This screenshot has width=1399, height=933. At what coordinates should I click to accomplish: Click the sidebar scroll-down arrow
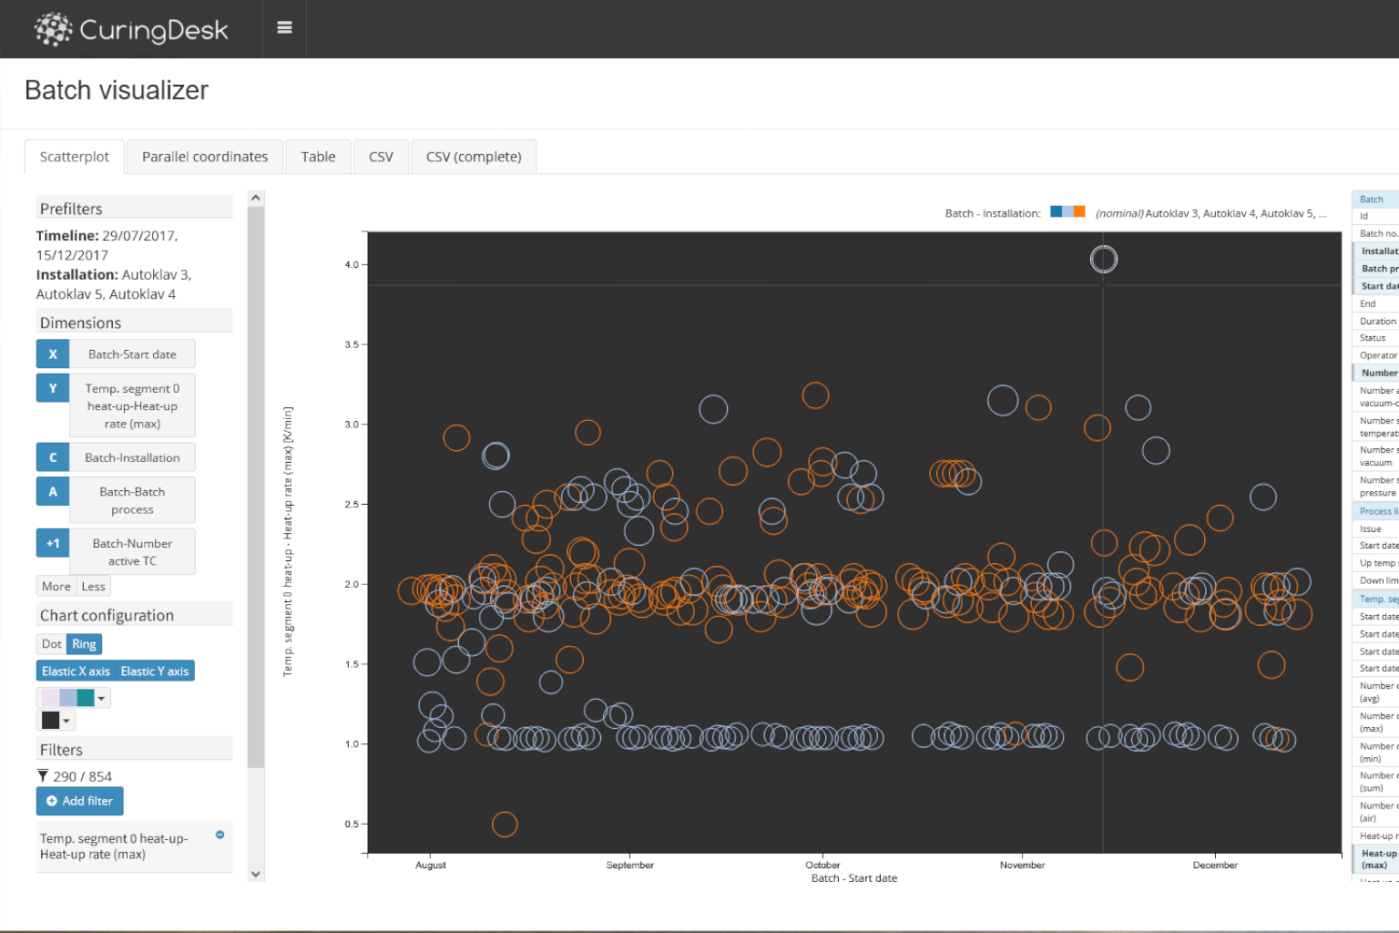click(x=256, y=874)
